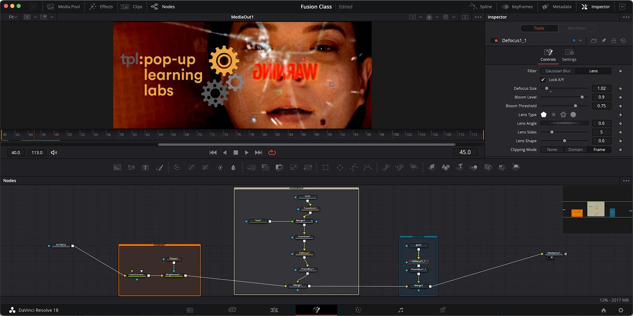The height and width of the screenshot is (316, 633).
Task: Add a Rectangle mask tool
Action: click(x=325, y=167)
